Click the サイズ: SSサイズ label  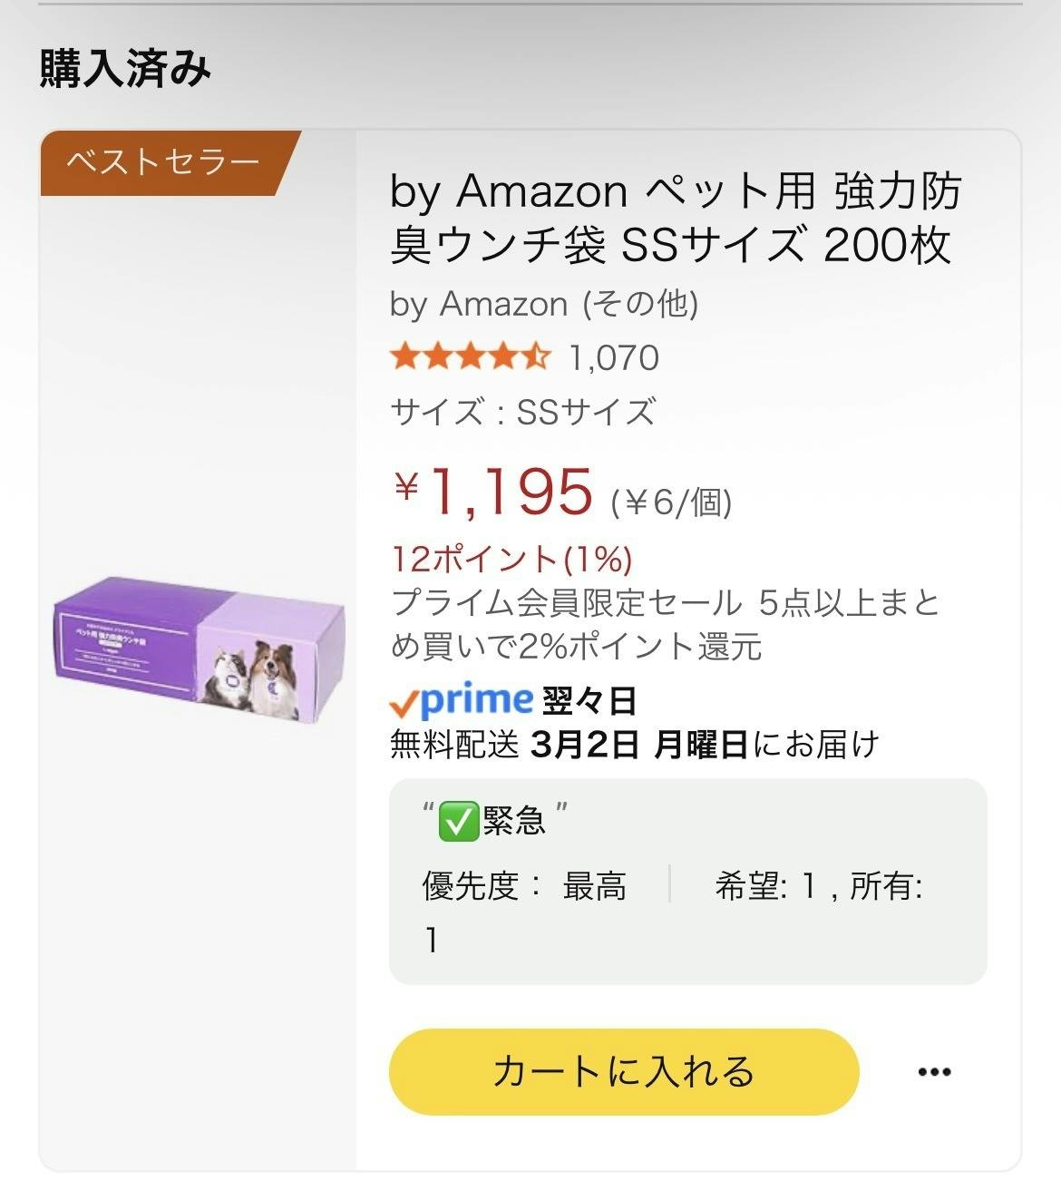coord(522,413)
